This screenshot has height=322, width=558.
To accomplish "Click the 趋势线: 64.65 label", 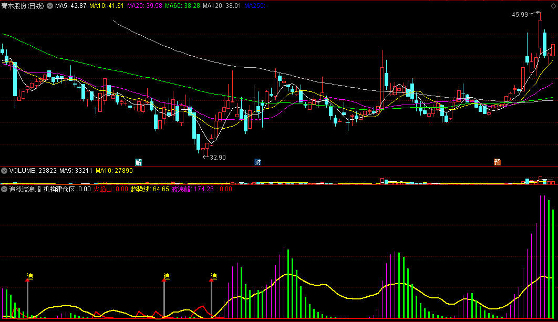I will pos(150,189).
